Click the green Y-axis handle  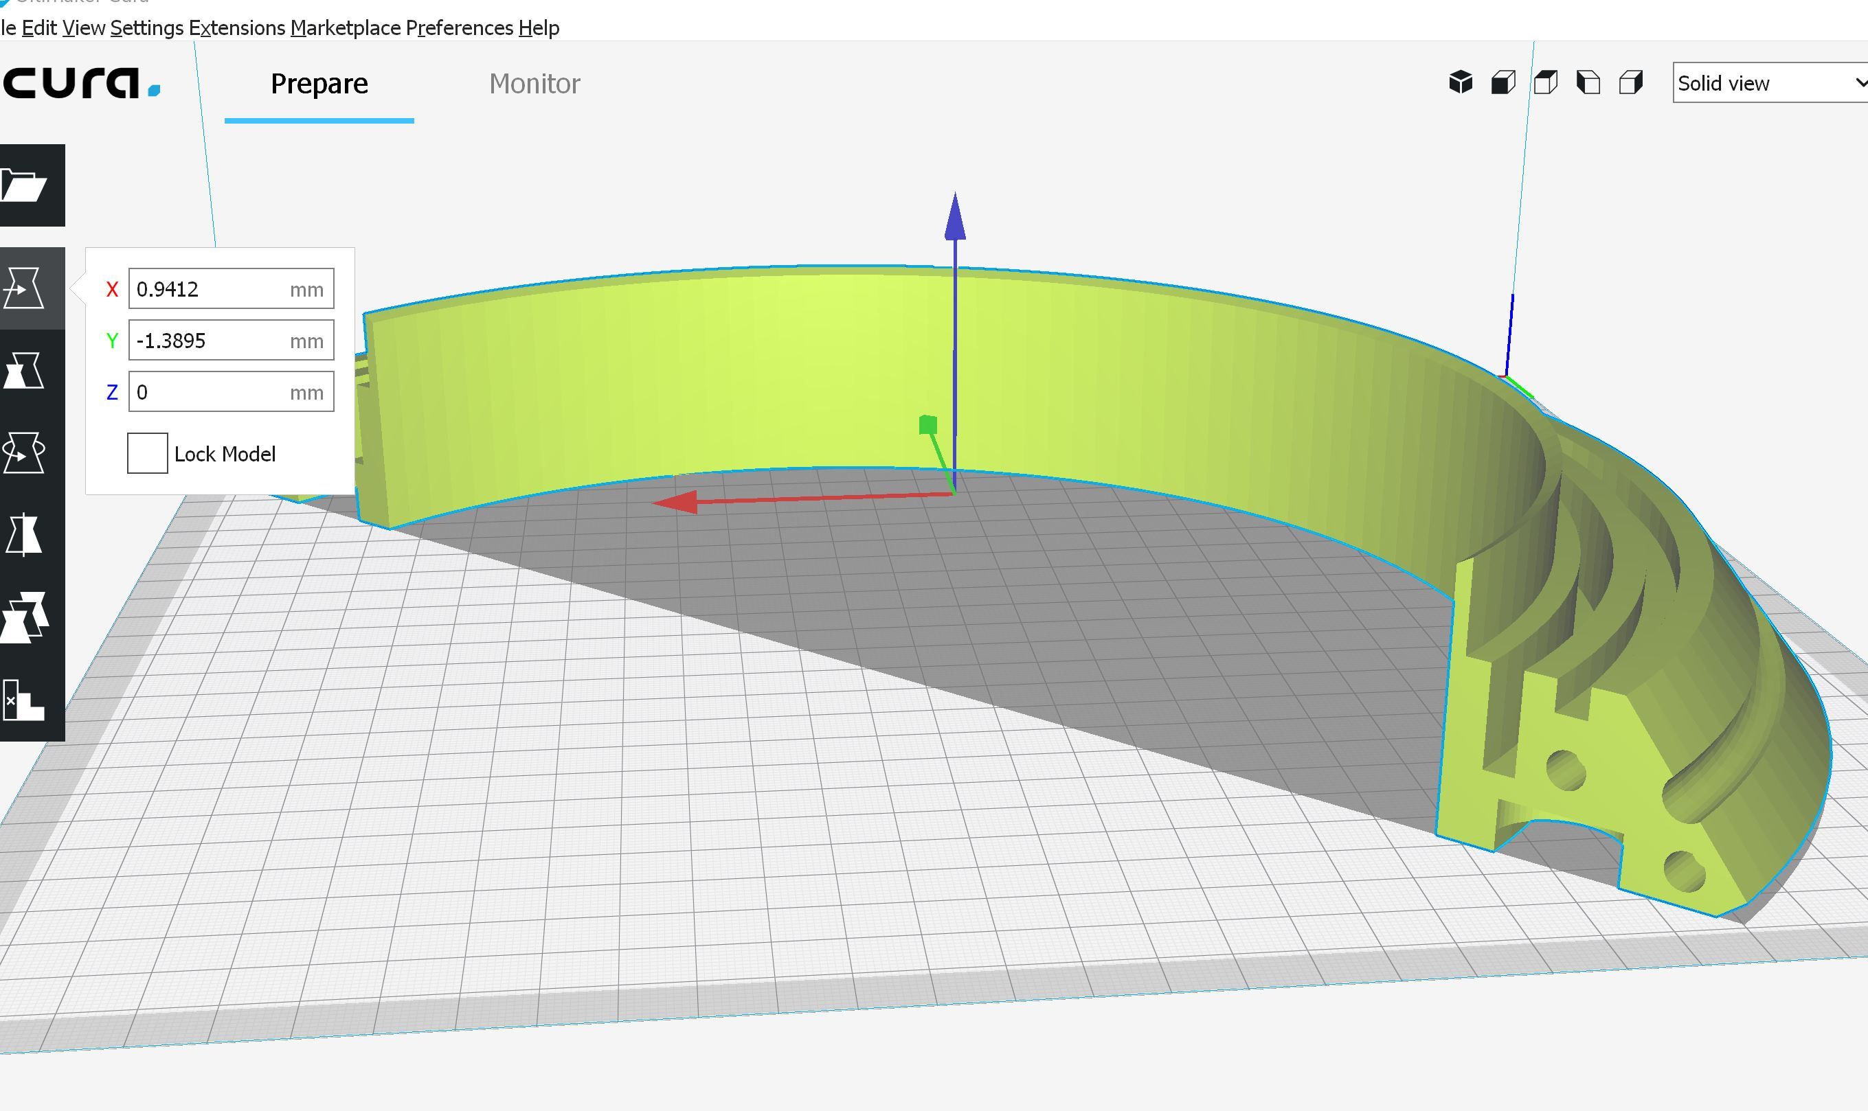pyautogui.click(x=928, y=425)
